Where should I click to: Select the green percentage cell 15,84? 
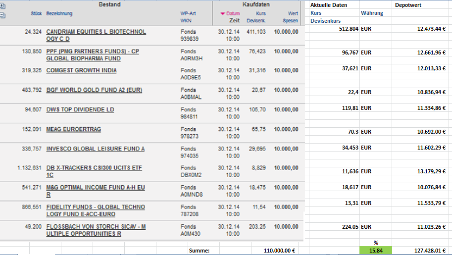[376, 251]
